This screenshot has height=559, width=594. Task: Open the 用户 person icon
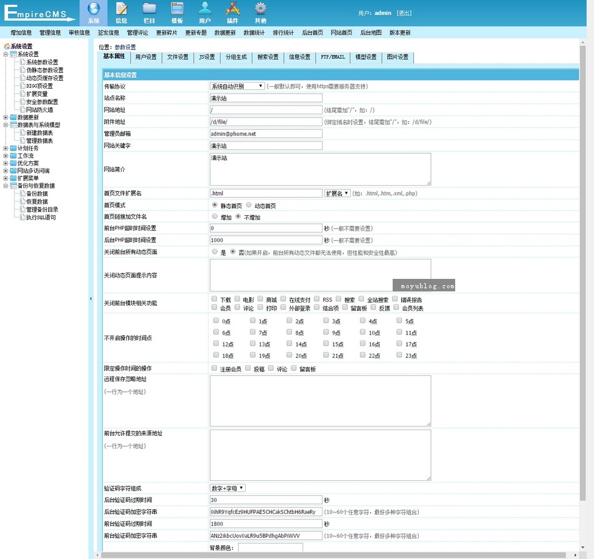point(204,8)
